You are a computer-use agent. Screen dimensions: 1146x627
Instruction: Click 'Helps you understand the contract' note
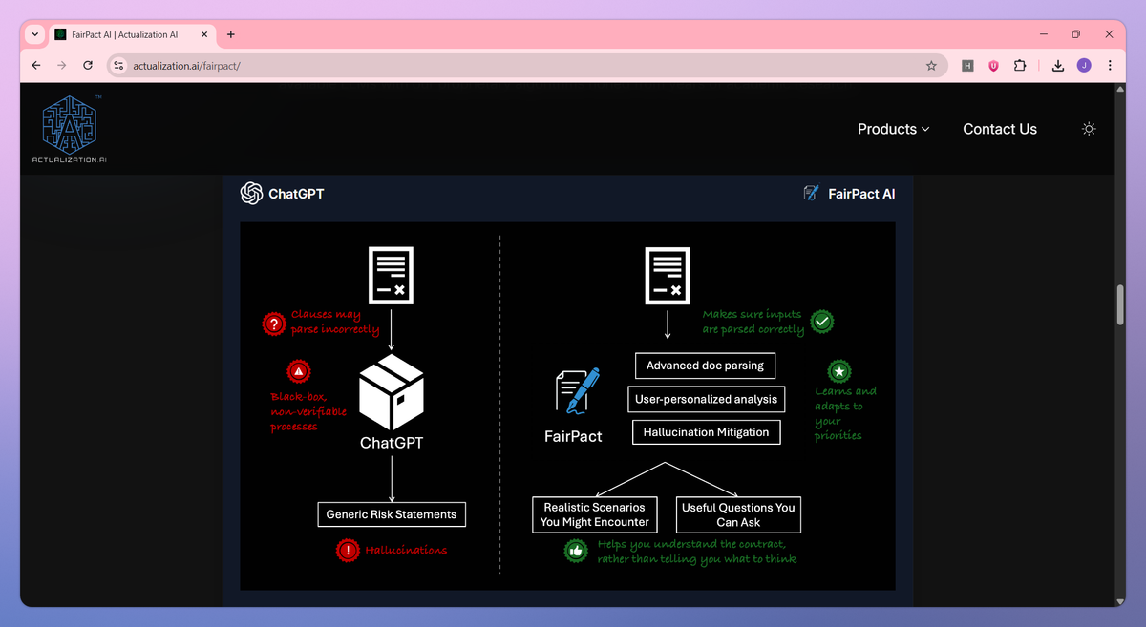tap(697, 551)
